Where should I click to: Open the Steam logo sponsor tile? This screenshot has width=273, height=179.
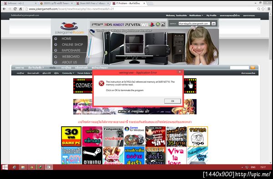92,156
